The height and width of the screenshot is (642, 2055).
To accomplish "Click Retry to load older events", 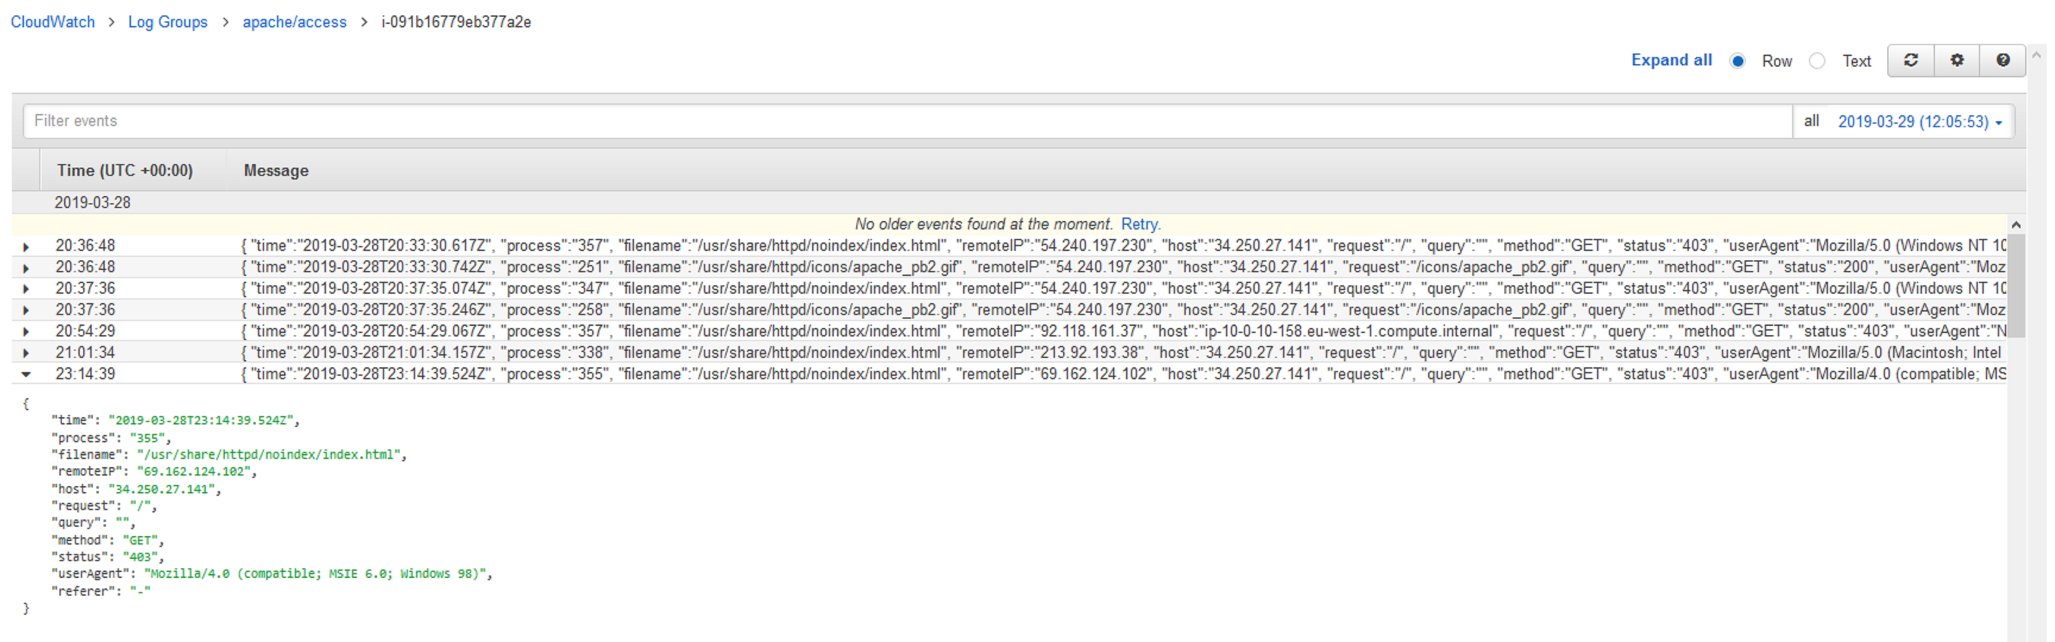I will tap(1140, 225).
